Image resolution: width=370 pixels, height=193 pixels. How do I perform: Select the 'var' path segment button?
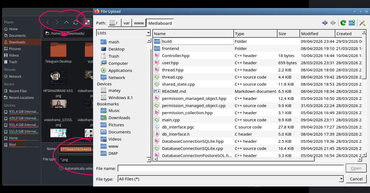click(x=126, y=23)
